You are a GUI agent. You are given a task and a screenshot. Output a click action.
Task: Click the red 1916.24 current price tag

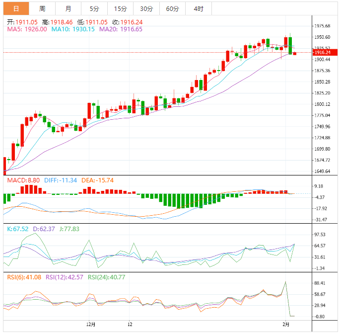pyautogui.click(x=323, y=52)
